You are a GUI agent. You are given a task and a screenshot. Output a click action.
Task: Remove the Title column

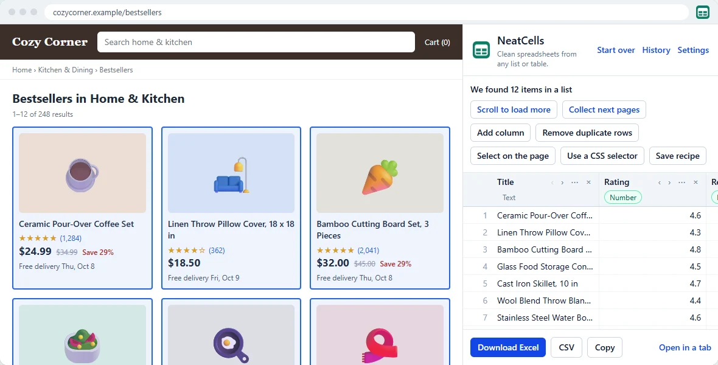click(589, 182)
